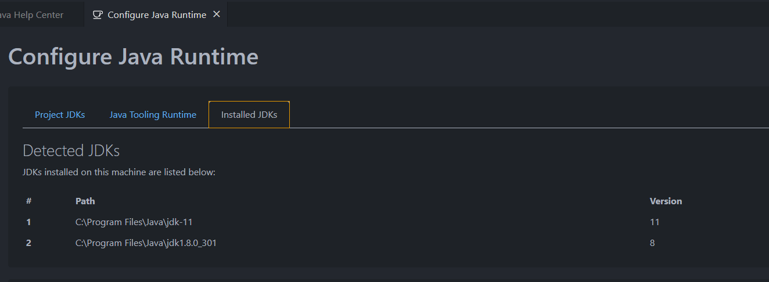Close the Configure Java Runtime tab
The height and width of the screenshot is (282, 769).
217,15
